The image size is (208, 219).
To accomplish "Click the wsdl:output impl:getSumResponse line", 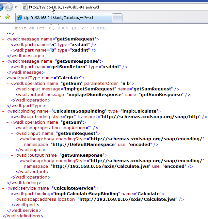I will coord(103,95).
